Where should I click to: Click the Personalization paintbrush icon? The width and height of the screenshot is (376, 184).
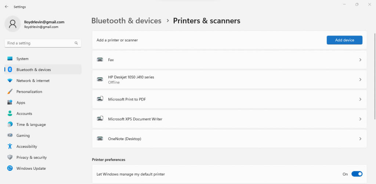coord(10,91)
